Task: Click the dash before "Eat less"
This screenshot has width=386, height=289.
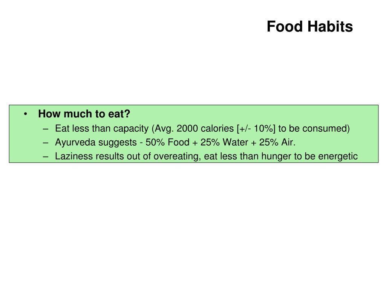Action: [x=45, y=129]
